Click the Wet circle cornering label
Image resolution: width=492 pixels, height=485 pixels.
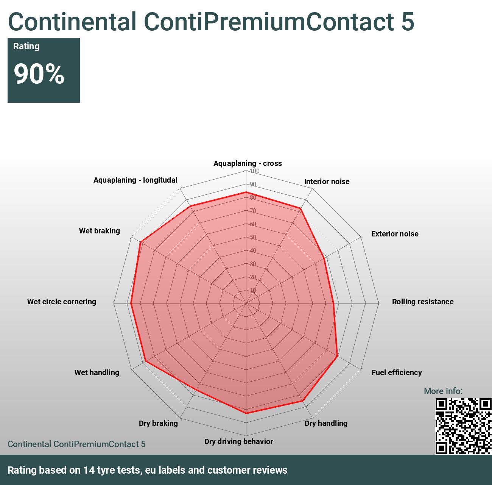pos(62,302)
